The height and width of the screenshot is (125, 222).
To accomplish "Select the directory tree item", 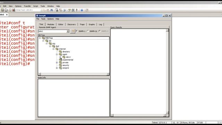I will coord(66,52).
